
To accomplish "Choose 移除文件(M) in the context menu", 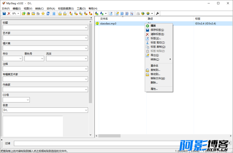I will point(159,78).
